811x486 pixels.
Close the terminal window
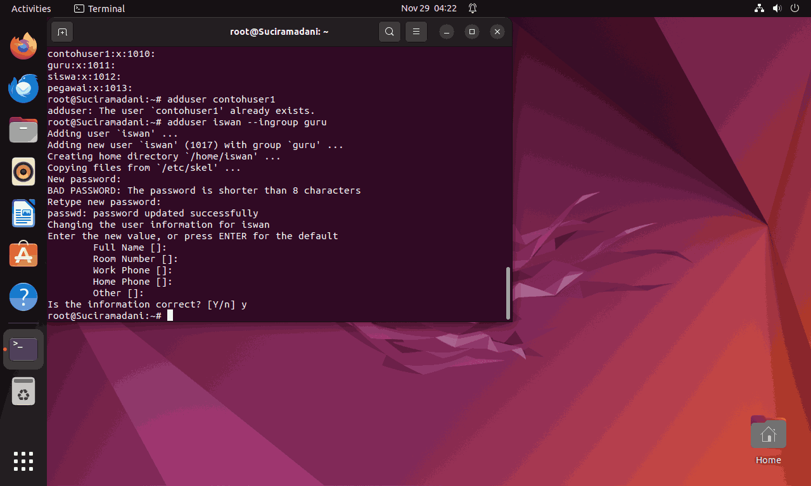point(497,32)
